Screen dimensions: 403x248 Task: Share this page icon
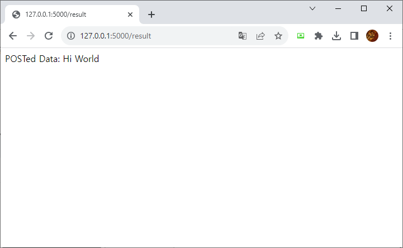260,36
